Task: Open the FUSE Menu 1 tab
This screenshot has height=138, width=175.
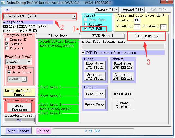Action: [102, 36]
